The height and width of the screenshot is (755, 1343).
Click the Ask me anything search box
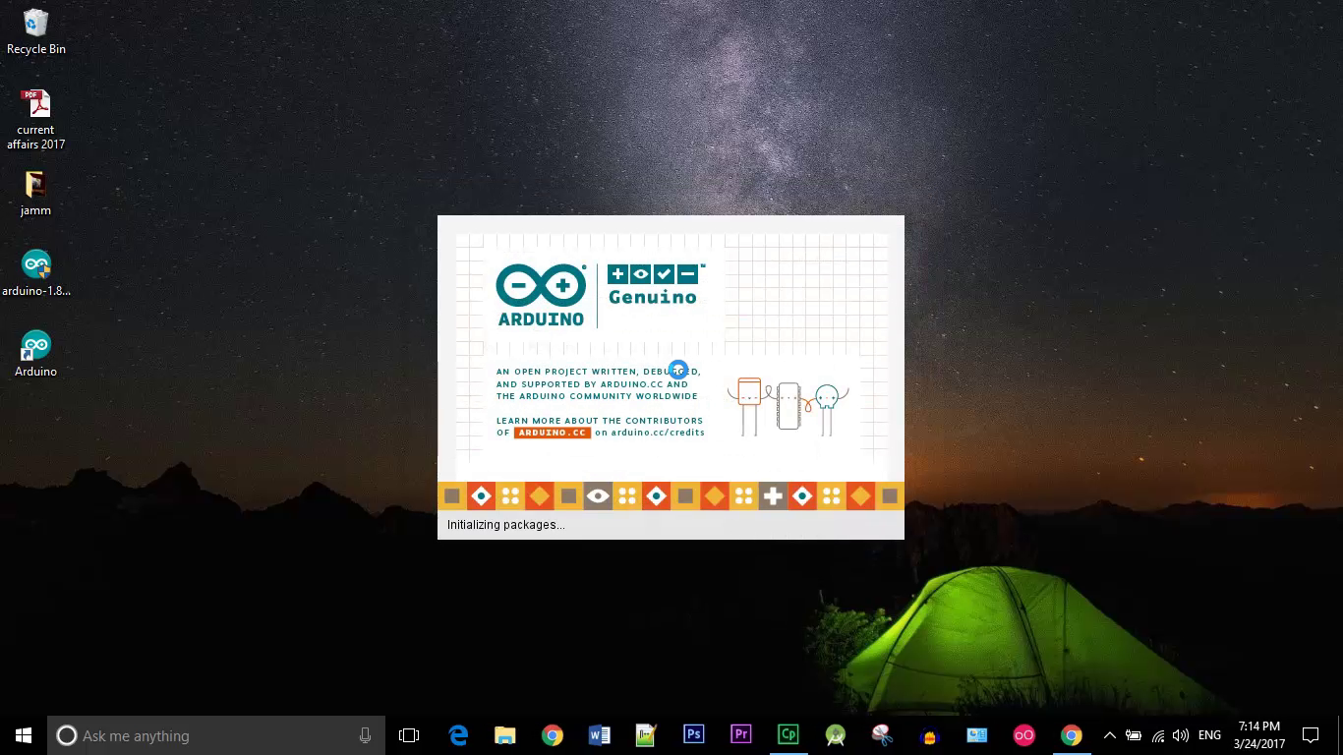[216, 735]
